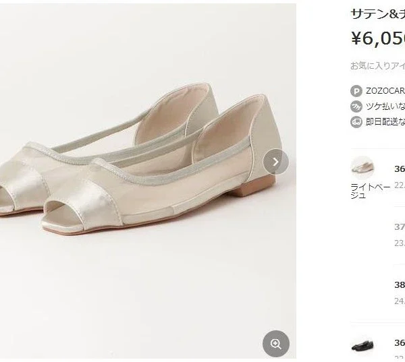
Task: Click the サテン product title text
Action: (377, 13)
